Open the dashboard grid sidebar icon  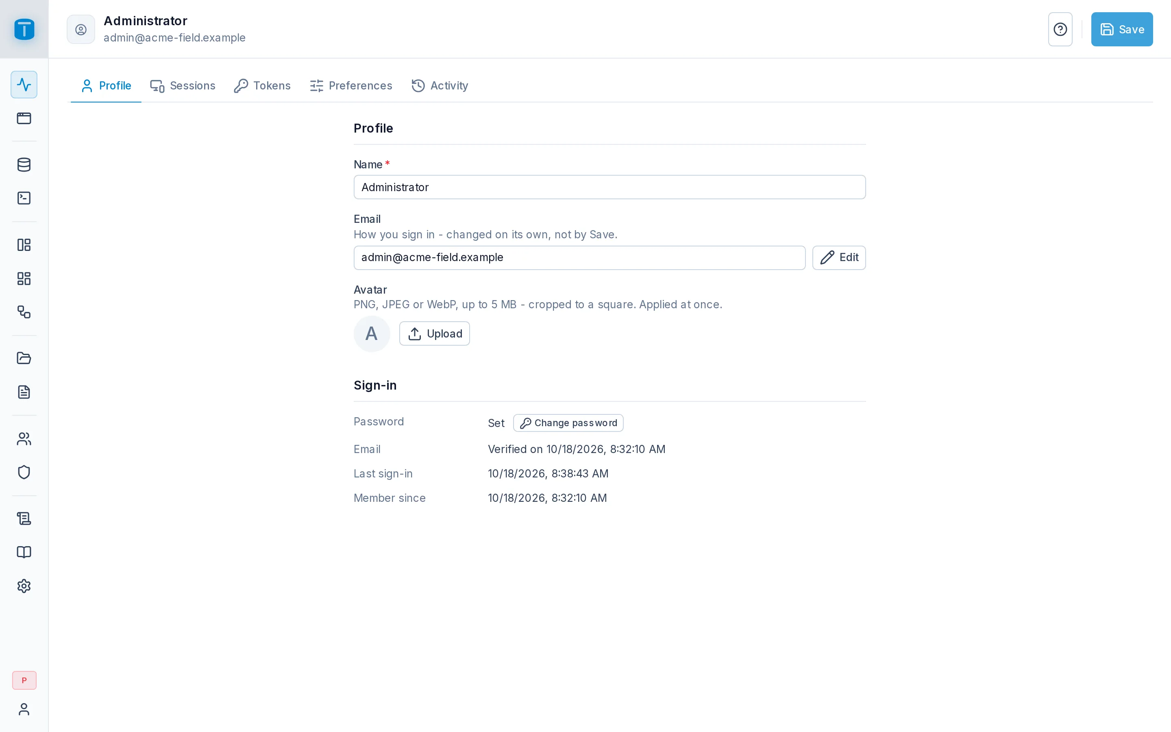[x=24, y=279]
